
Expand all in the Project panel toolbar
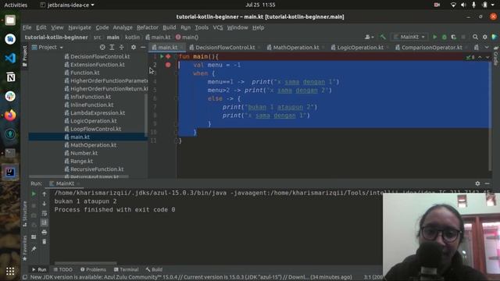tap(112, 47)
